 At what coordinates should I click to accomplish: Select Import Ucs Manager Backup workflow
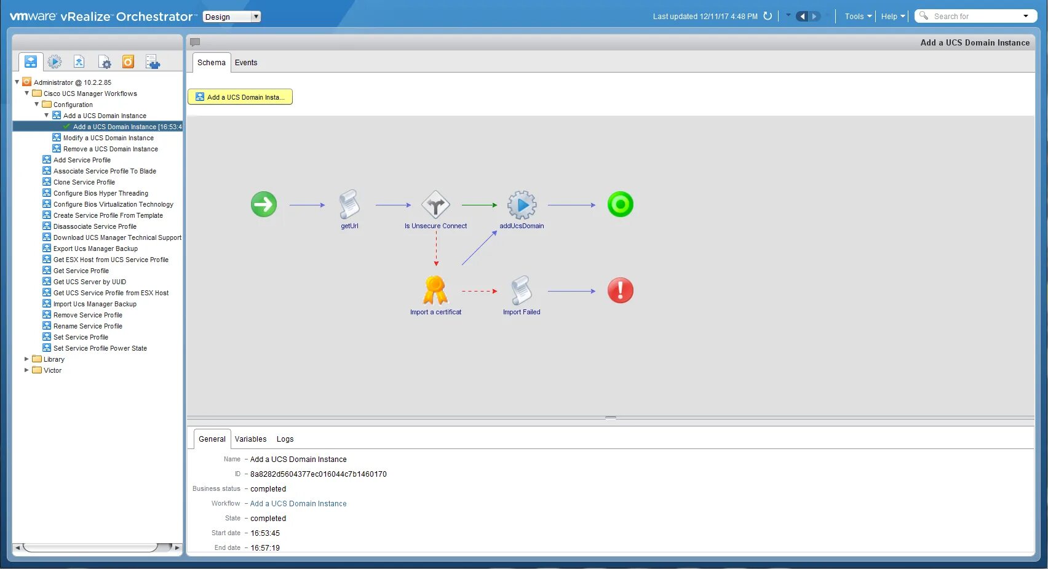(x=95, y=304)
